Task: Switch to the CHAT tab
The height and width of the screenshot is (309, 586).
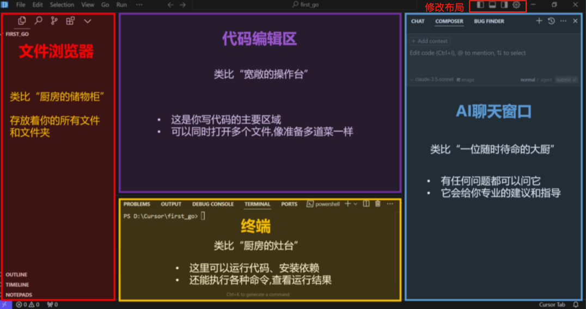Action: pos(418,21)
